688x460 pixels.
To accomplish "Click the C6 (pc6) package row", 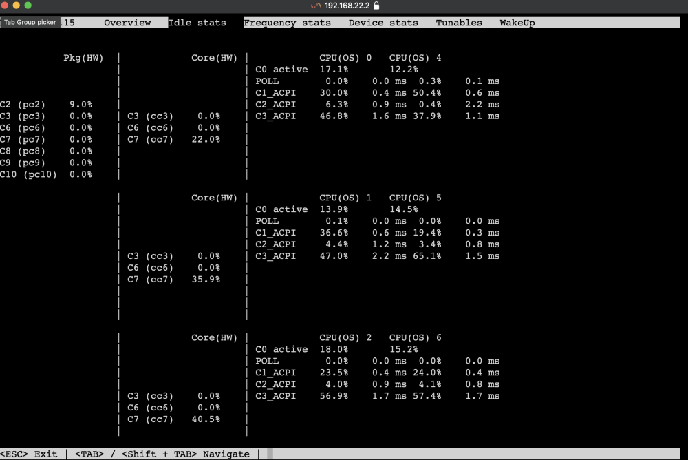I will 46,128.
